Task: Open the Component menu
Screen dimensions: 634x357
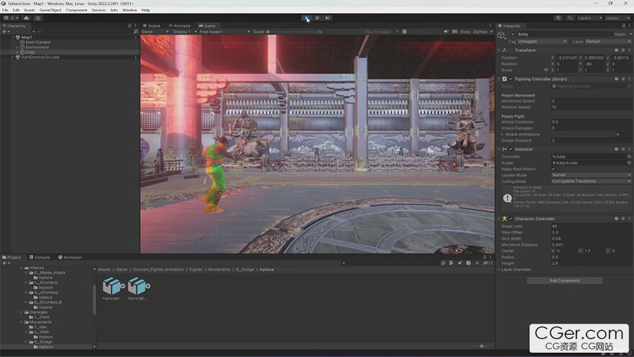Action: point(76,9)
